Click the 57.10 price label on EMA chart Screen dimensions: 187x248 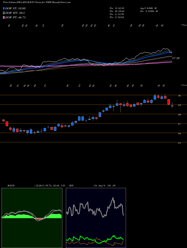tap(176, 58)
